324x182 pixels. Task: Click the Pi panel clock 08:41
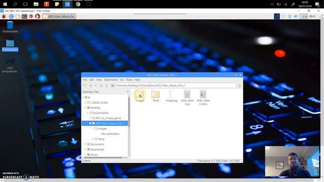(312, 16)
